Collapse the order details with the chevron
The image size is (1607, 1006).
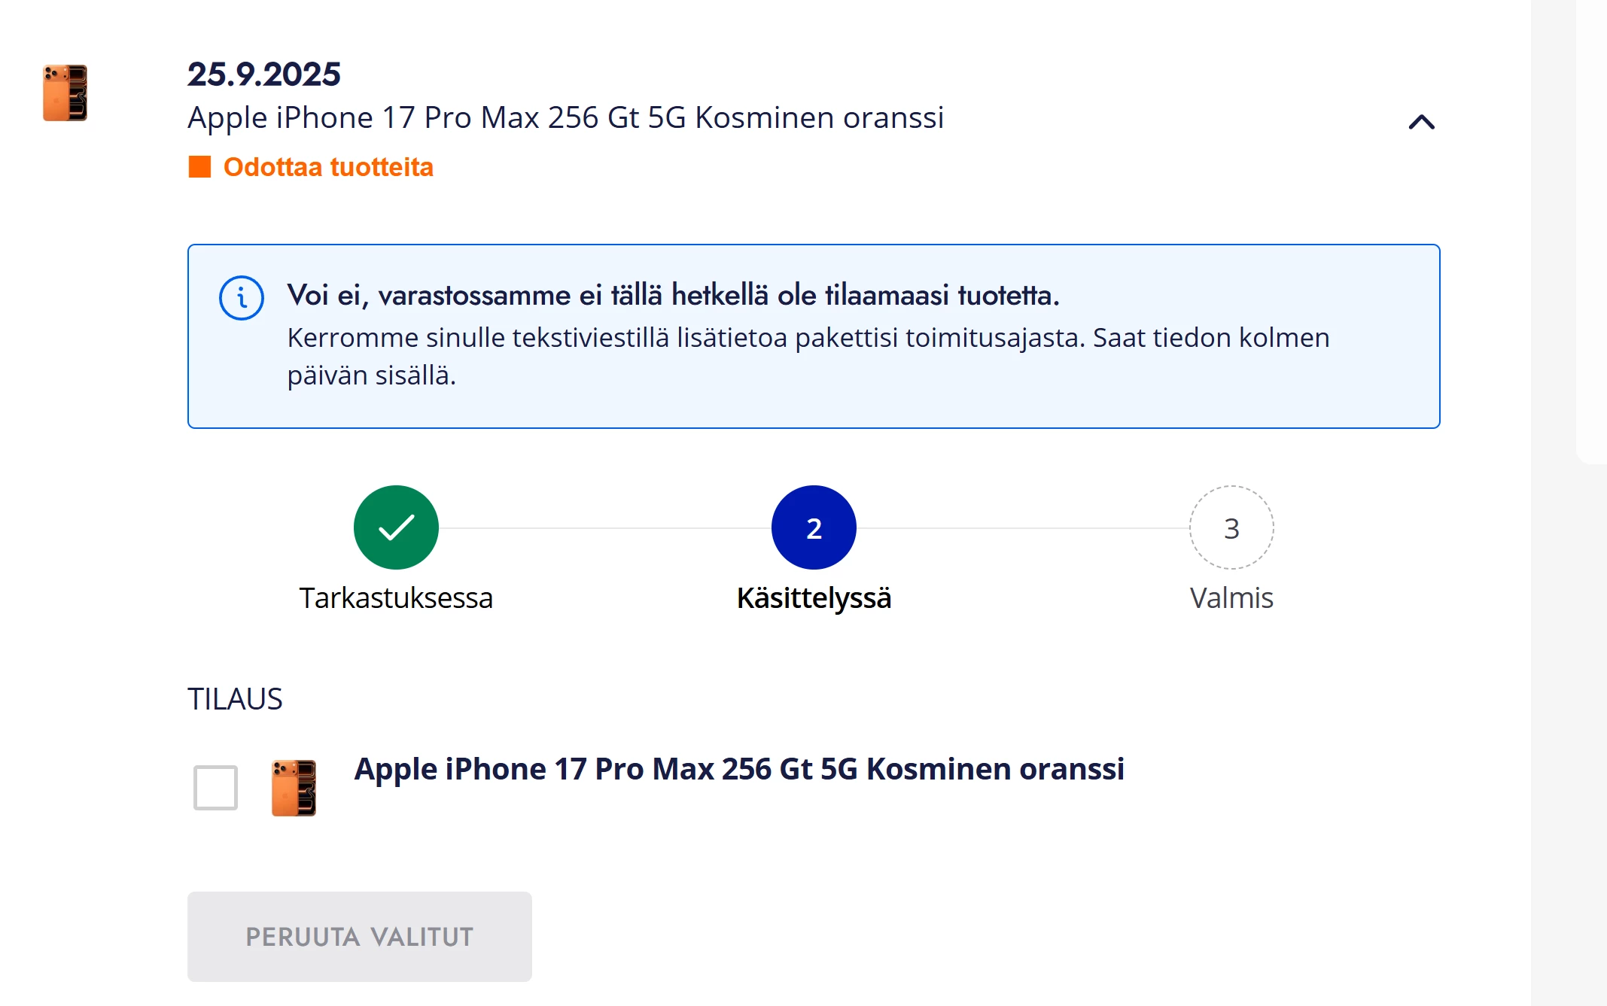[x=1421, y=122]
